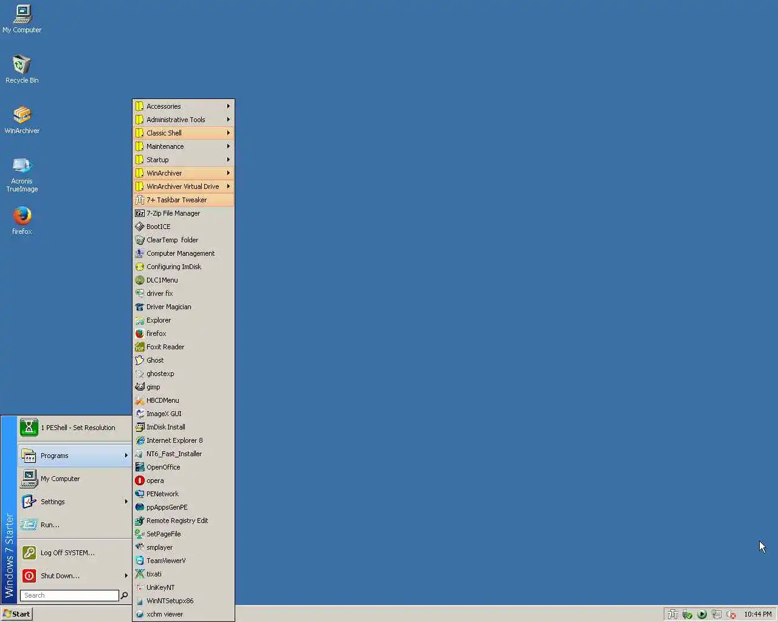Click the xchm viewer icon

tap(140, 614)
